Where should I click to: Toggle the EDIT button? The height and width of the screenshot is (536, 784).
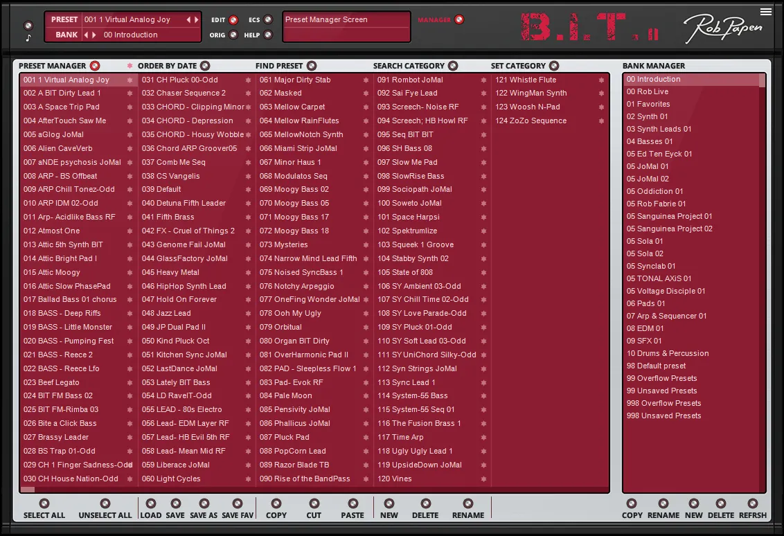233,20
